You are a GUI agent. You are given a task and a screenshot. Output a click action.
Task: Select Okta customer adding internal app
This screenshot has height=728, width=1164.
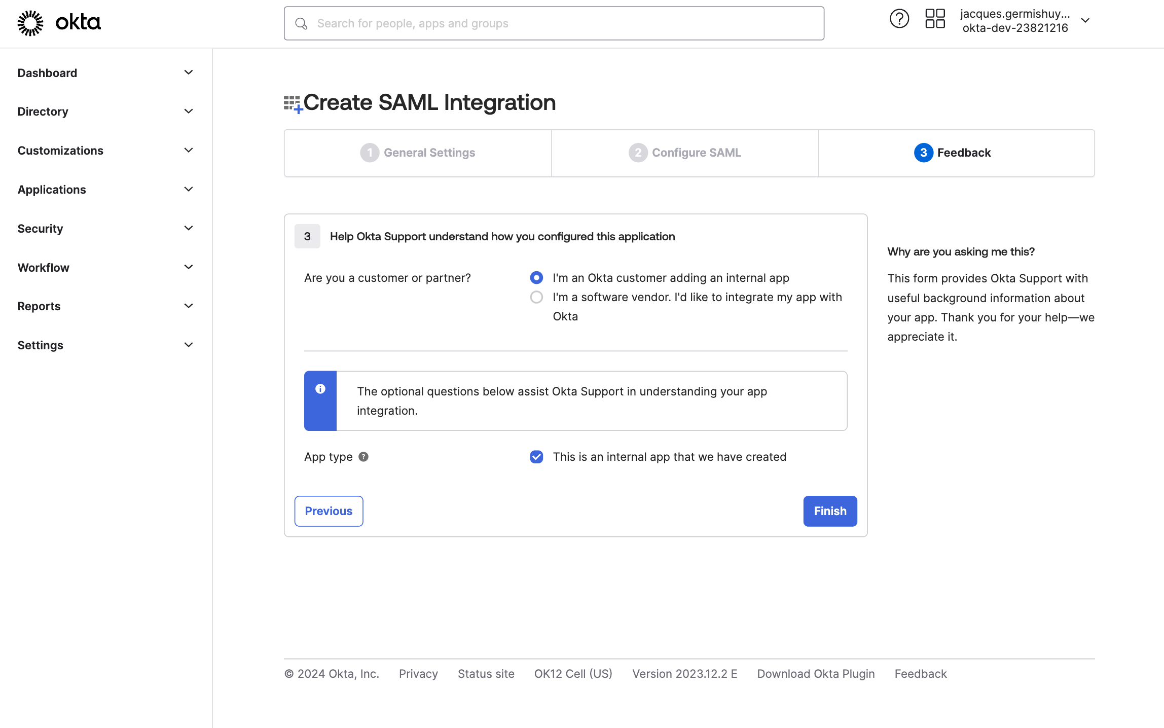tap(536, 278)
